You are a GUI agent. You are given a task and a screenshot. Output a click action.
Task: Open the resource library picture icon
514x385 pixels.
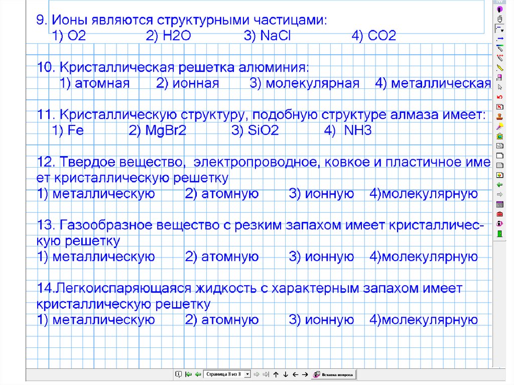[499, 136]
